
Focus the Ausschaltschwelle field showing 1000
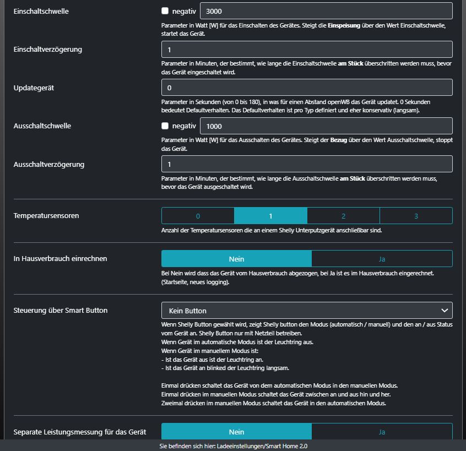point(326,126)
